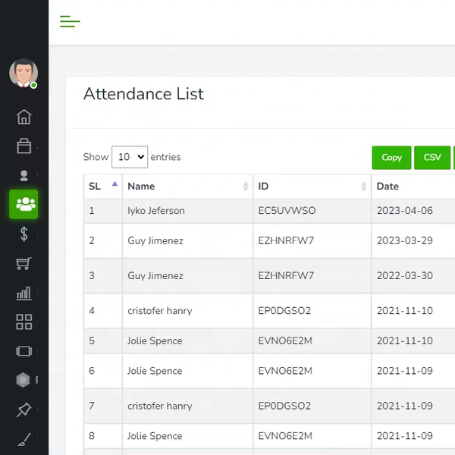Image resolution: width=455 pixels, height=455 pixels.
Task: Click the shopping cart sidebar icon
Action: pyautogui.click(x=24, y=264)
